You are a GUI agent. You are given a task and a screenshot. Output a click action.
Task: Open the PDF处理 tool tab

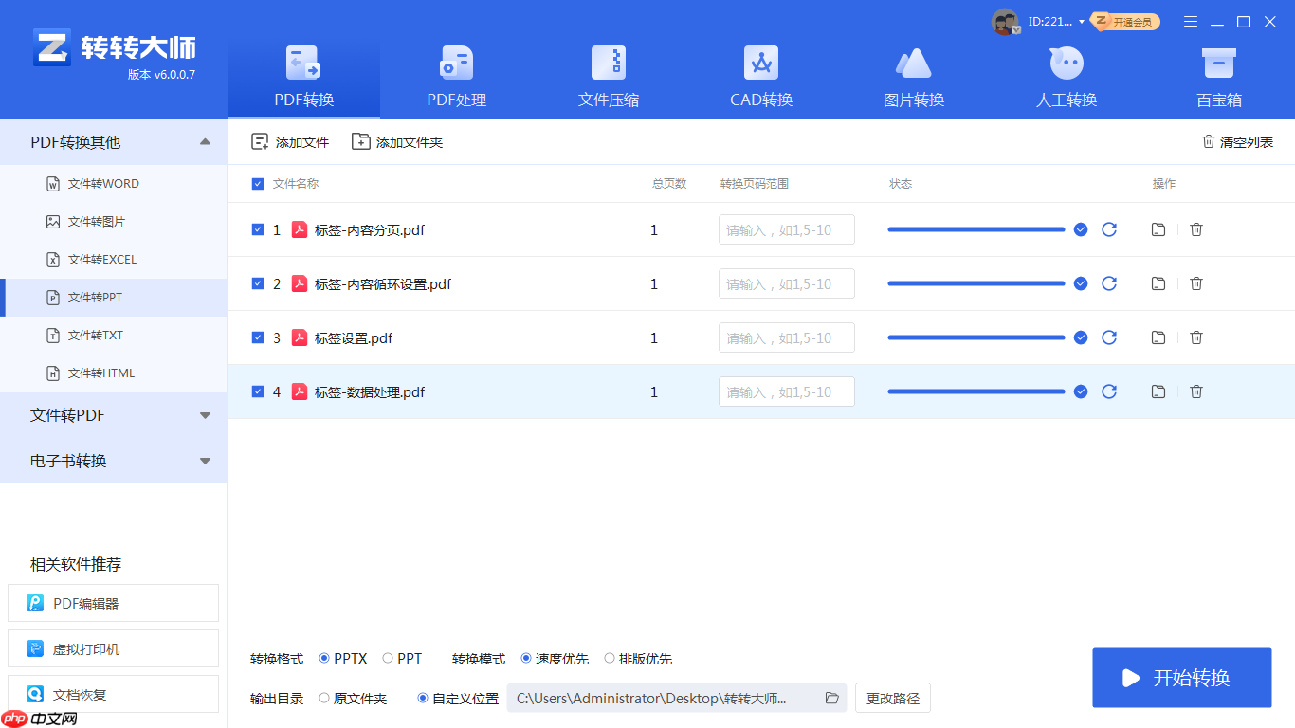coord(456,78)
